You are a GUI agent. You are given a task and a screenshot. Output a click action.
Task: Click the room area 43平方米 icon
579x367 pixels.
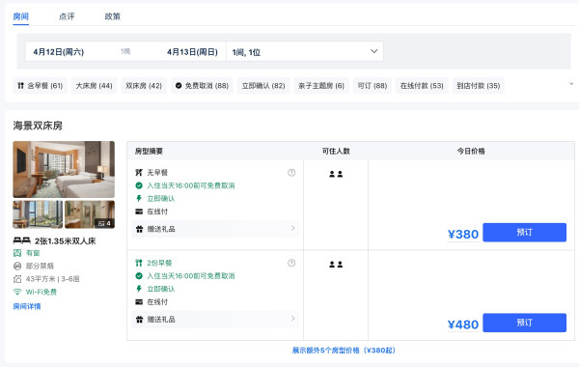click(17, 279)
